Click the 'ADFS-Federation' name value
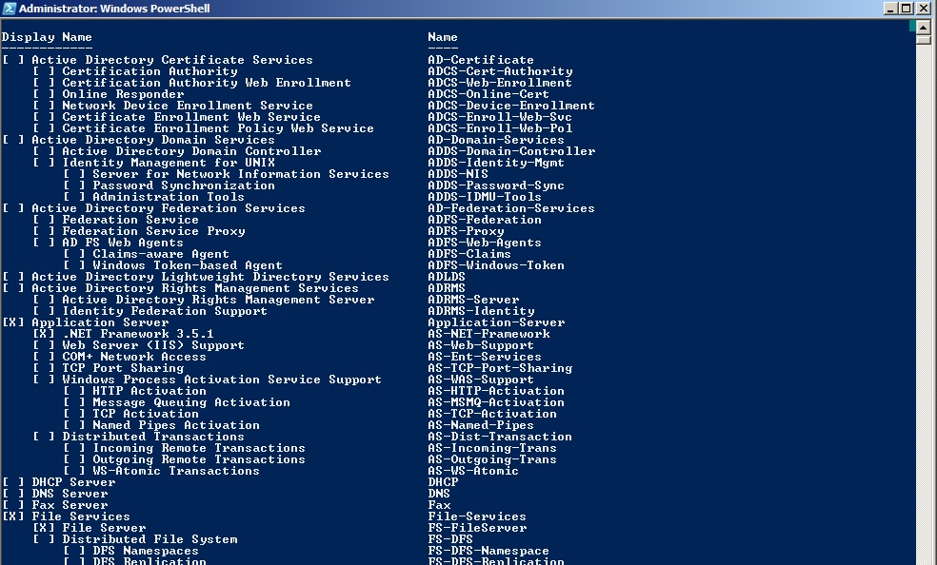This screenshot has width=937, height=565. coord(485,220)
